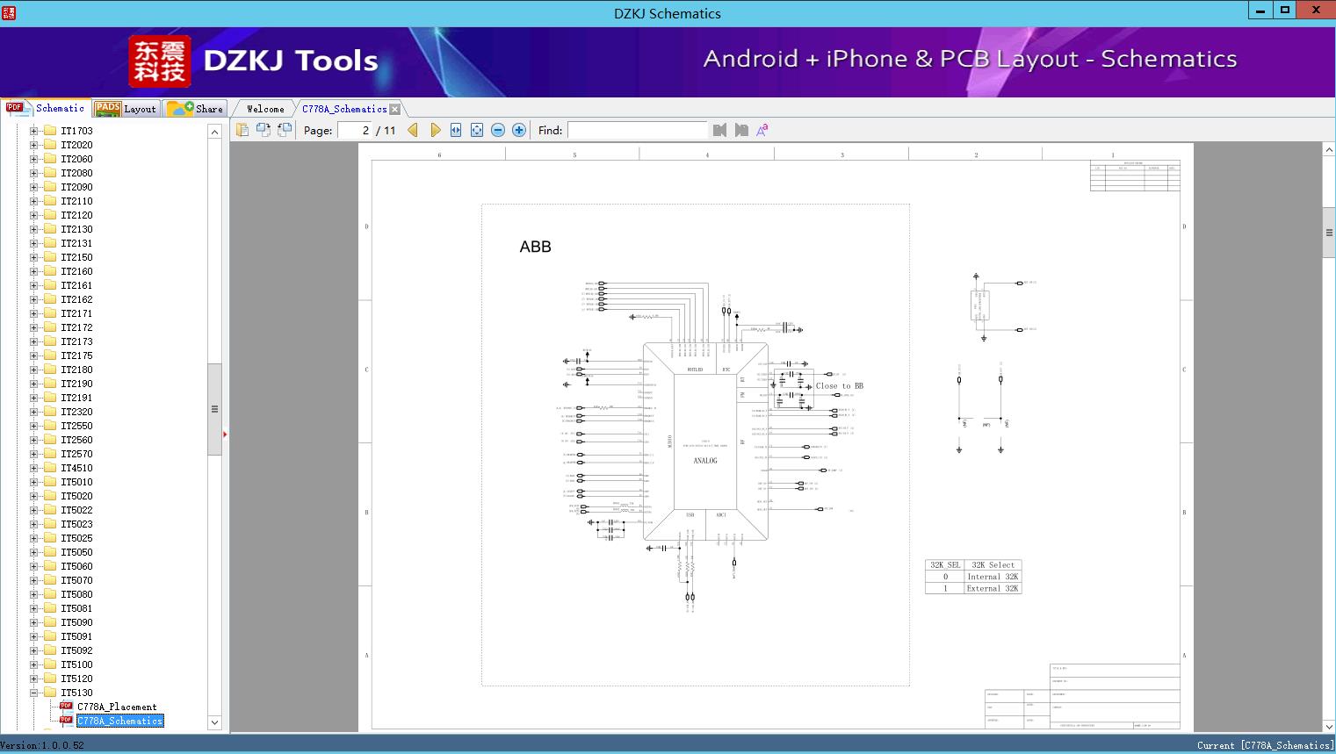Screen dimensions: 1336x754
Task: Minimize the DZKJ Schematics window
Action: tap(1260, 11)
